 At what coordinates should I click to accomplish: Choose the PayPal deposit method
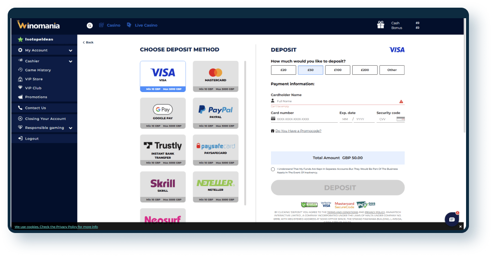coord(216,113)
